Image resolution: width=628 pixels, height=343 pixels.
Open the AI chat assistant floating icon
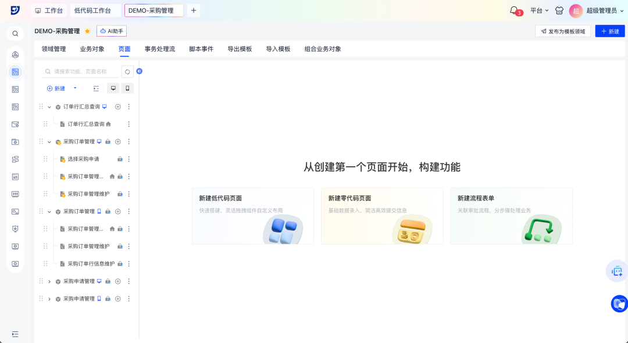click(617, 271)
